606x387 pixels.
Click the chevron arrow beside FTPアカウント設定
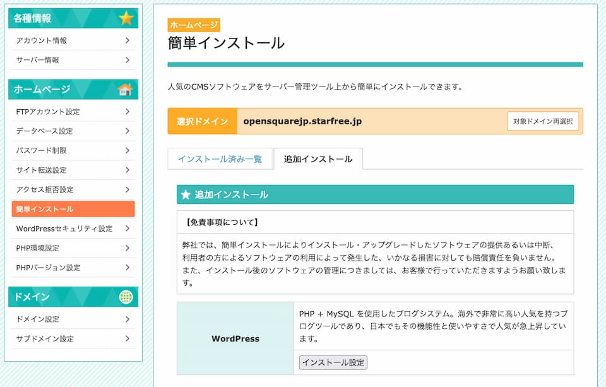[127, 112]
